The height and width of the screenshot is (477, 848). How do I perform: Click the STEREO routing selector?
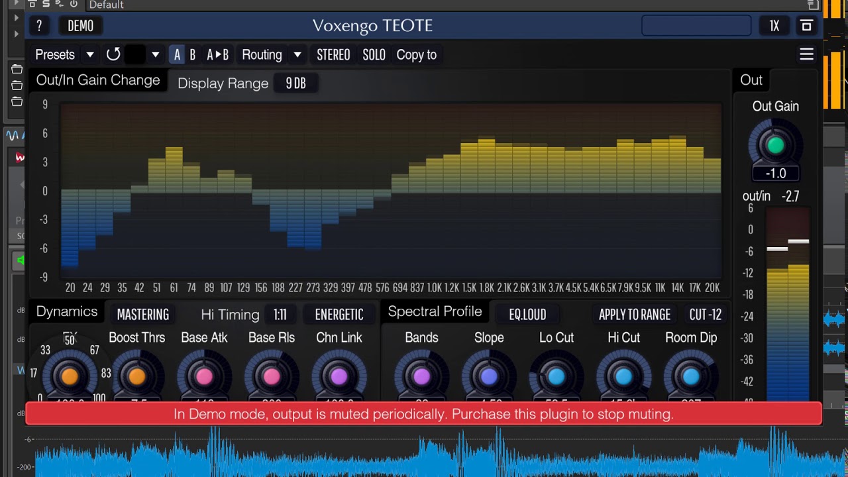pos(333,55)
